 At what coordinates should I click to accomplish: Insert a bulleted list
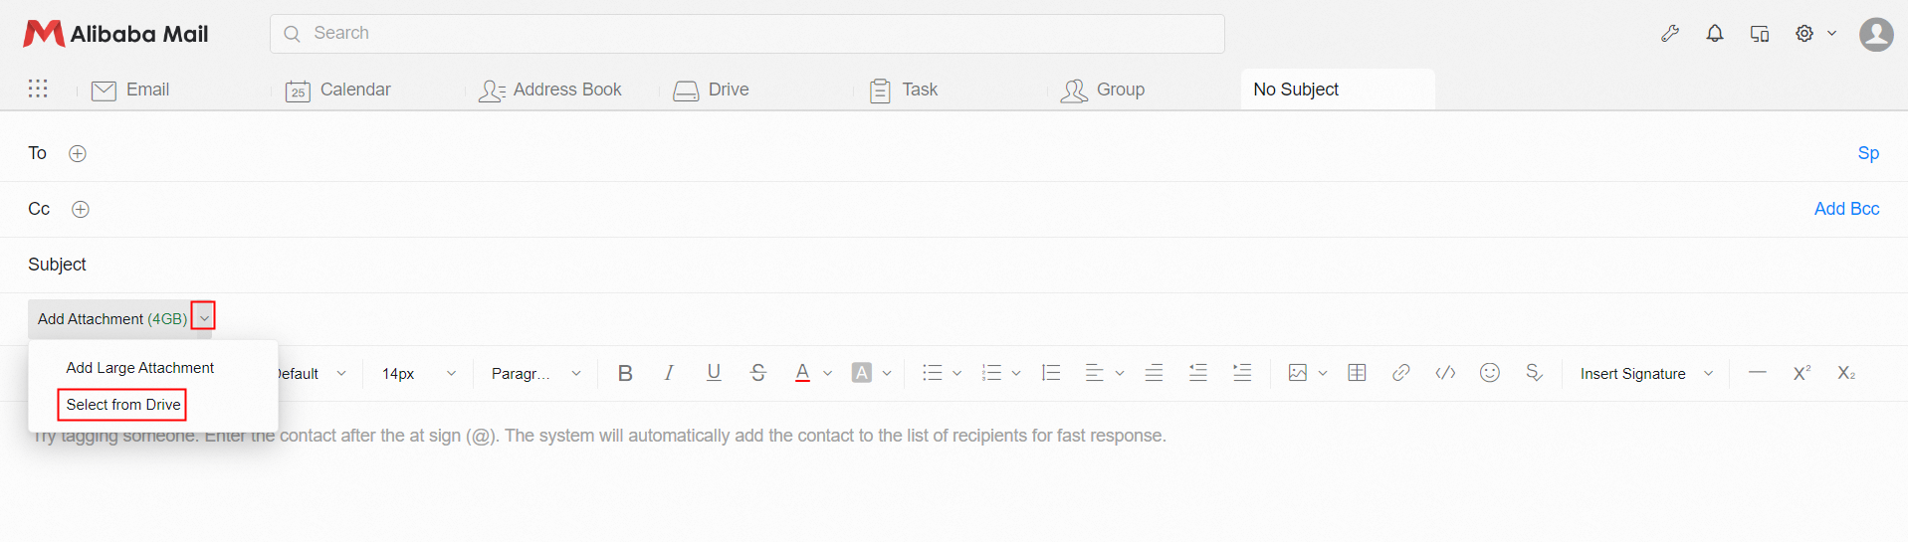pos(932,373)
